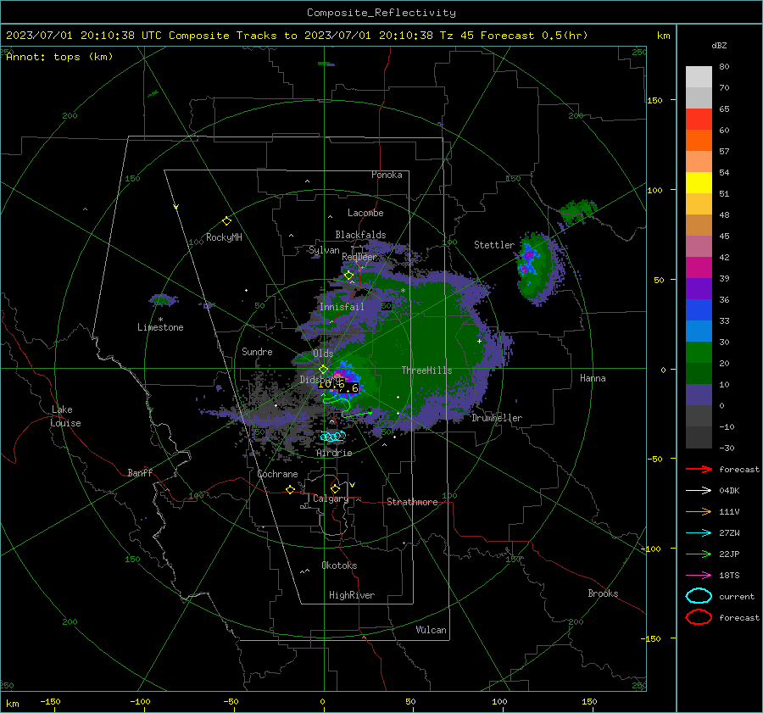Viewport: 763px width, 713px height.
Task: Click the storm cell east of Stettler
Action: (540, 268)
